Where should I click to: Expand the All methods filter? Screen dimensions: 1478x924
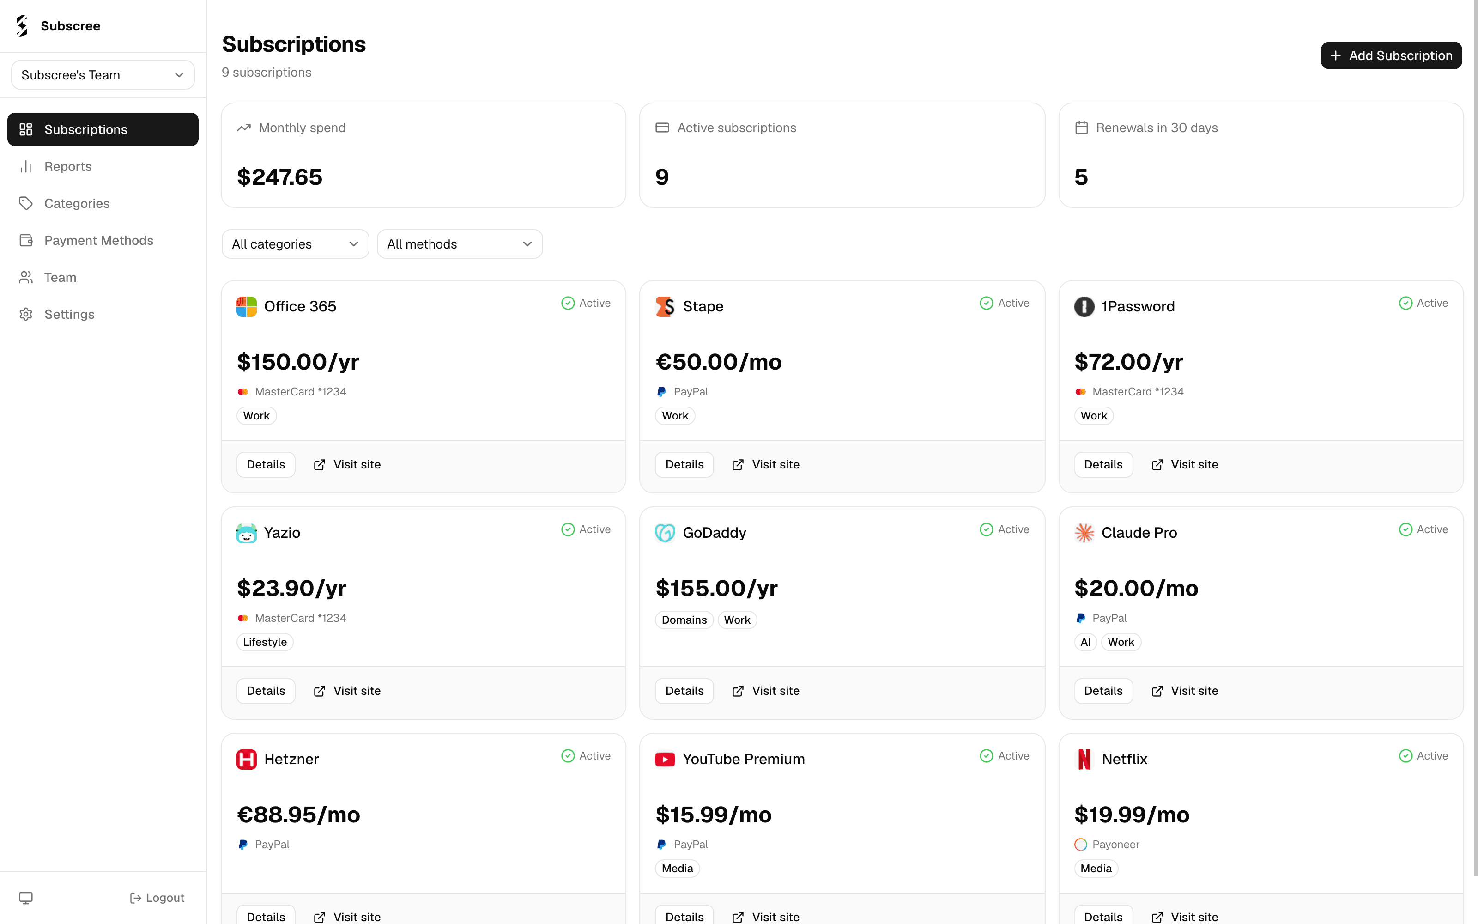459,244
